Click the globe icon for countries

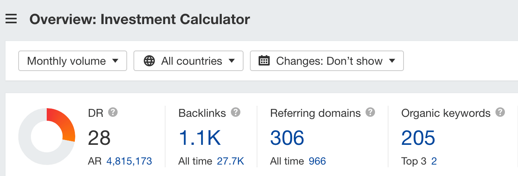(x=149, y=61)
